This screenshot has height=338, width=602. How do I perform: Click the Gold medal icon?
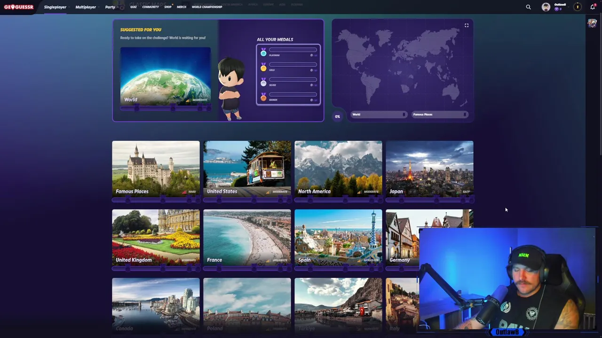tap(263, 68)
